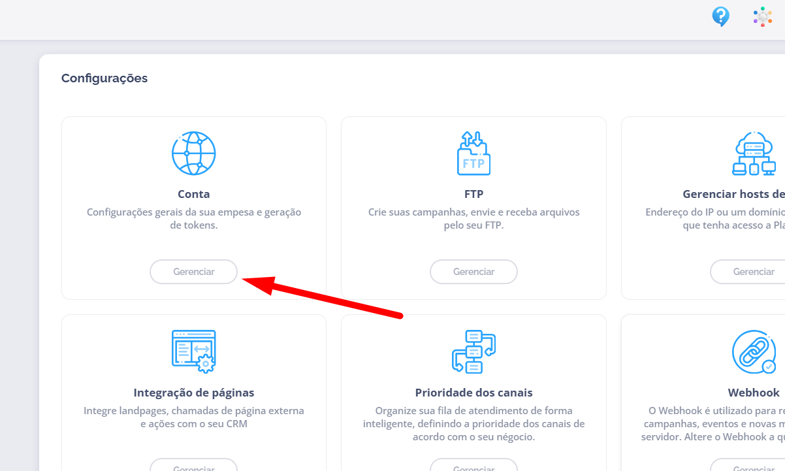The width and height of the screenshot is (785, 471).
Task: Select the FTP card title
Action: point(473,194)
